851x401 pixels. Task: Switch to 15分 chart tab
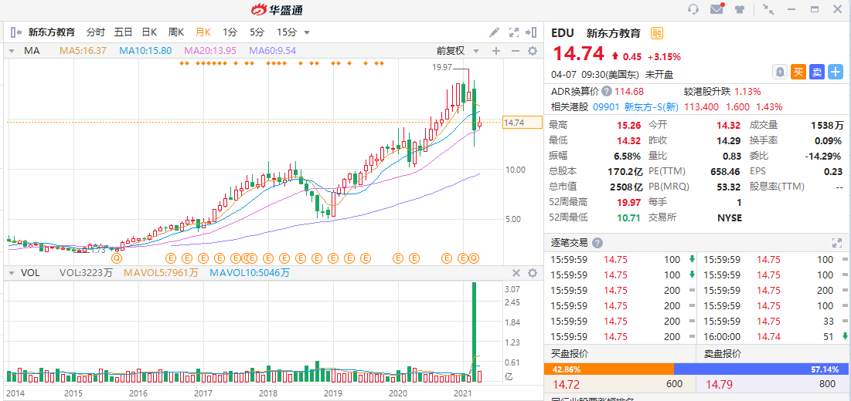287,32
